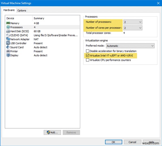The image size is (162, 146).
Task: Close the Virtual Machine Settings dialog
Action: [x=158, y=3]
